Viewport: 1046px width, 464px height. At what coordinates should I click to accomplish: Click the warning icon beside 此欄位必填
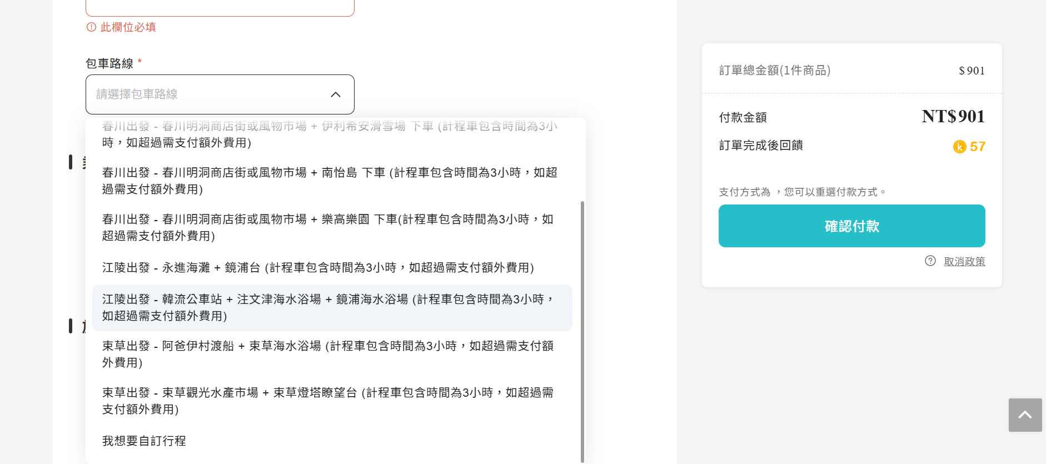(91, 27)
